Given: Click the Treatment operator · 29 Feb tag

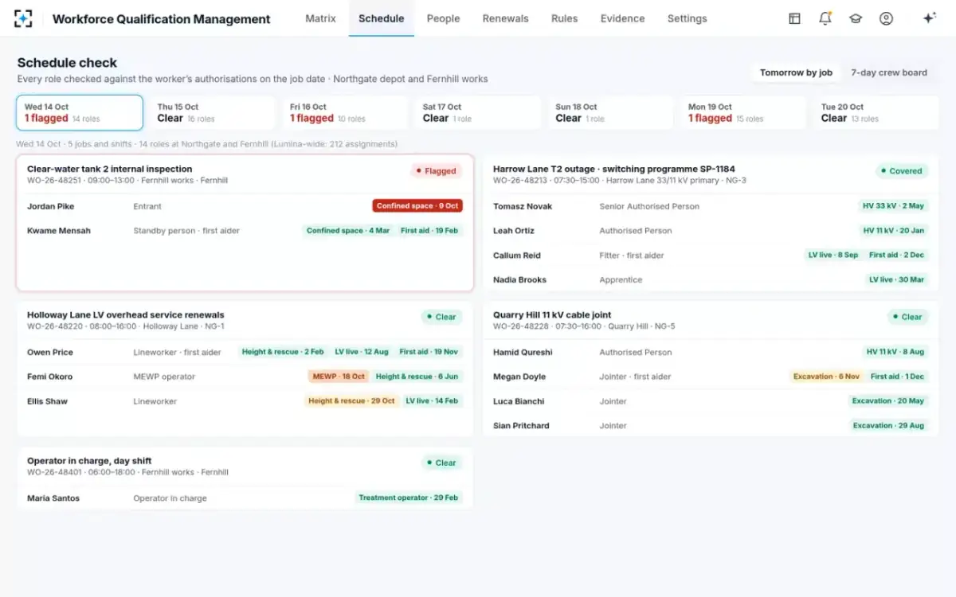Looking at the screenshot, I should tap(409, 497).
